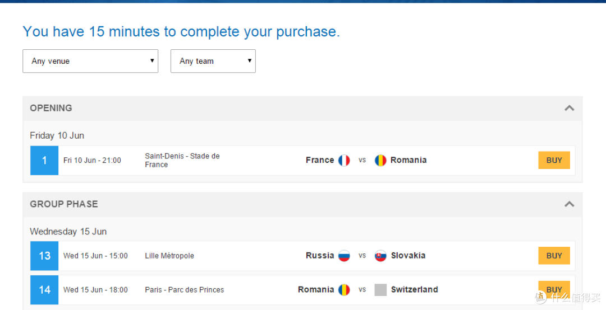Image resolution: width=606 pixels, height=310 pixels.
Task: Buy tickets for Romania vs Switzerland
Action: pyautogui.click(x=554, y=289)
